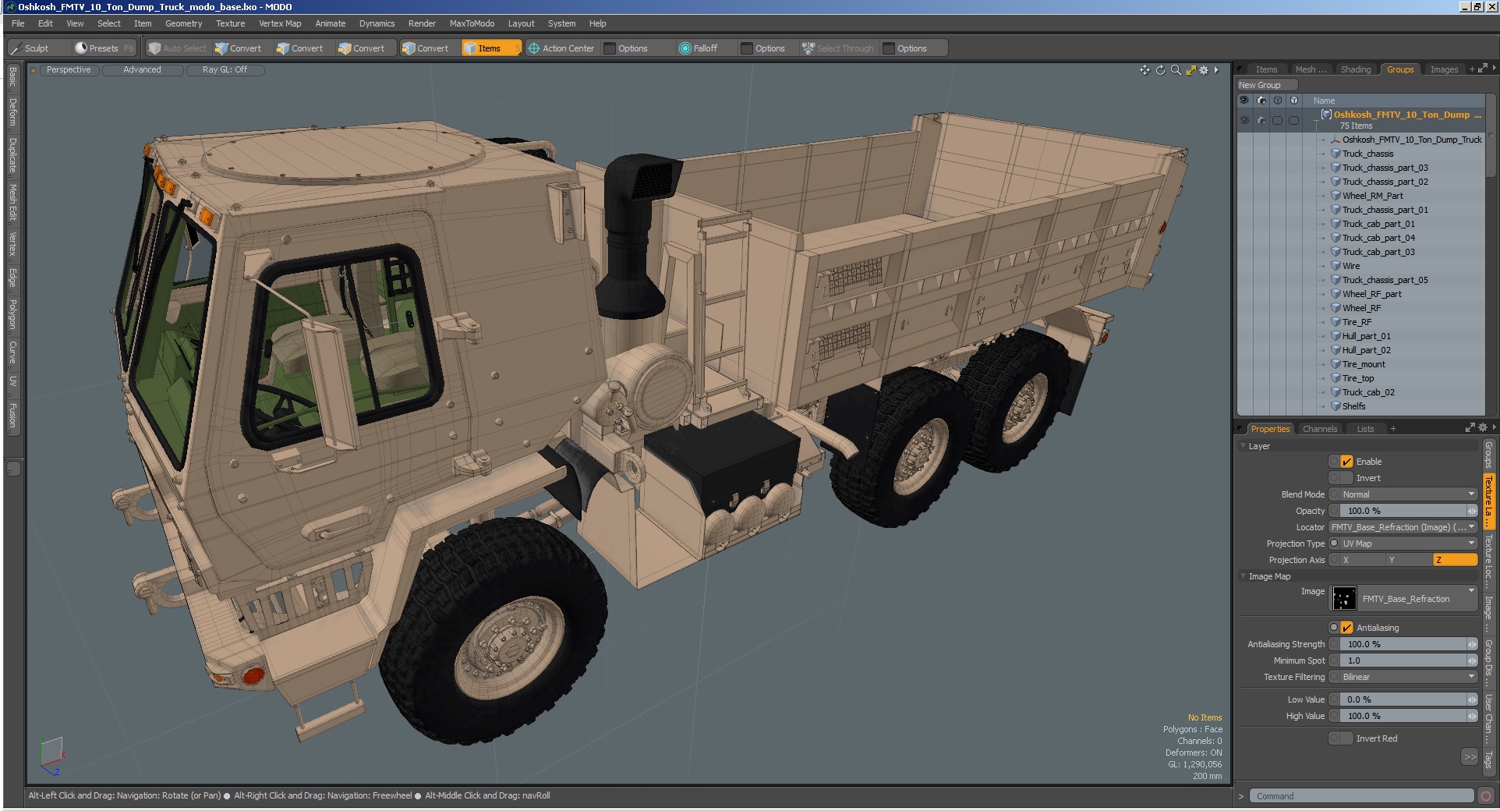Add a new properties tab with plus
The image size is (1500, 811).
[1393, 429]
